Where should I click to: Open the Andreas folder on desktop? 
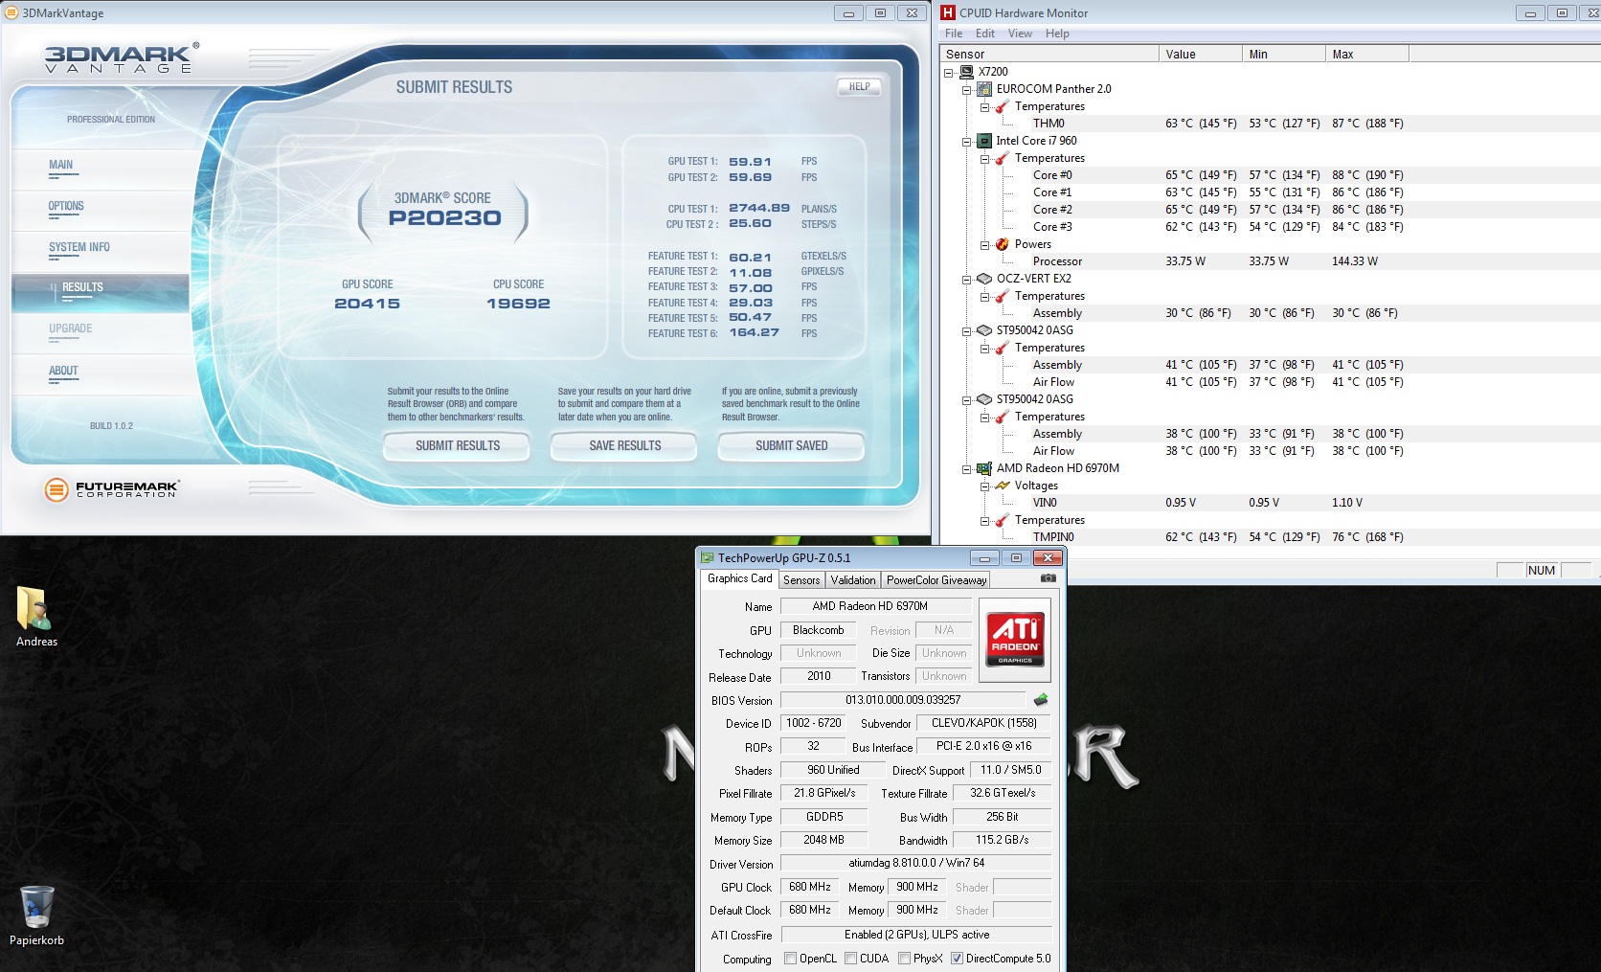click(36, 618)
